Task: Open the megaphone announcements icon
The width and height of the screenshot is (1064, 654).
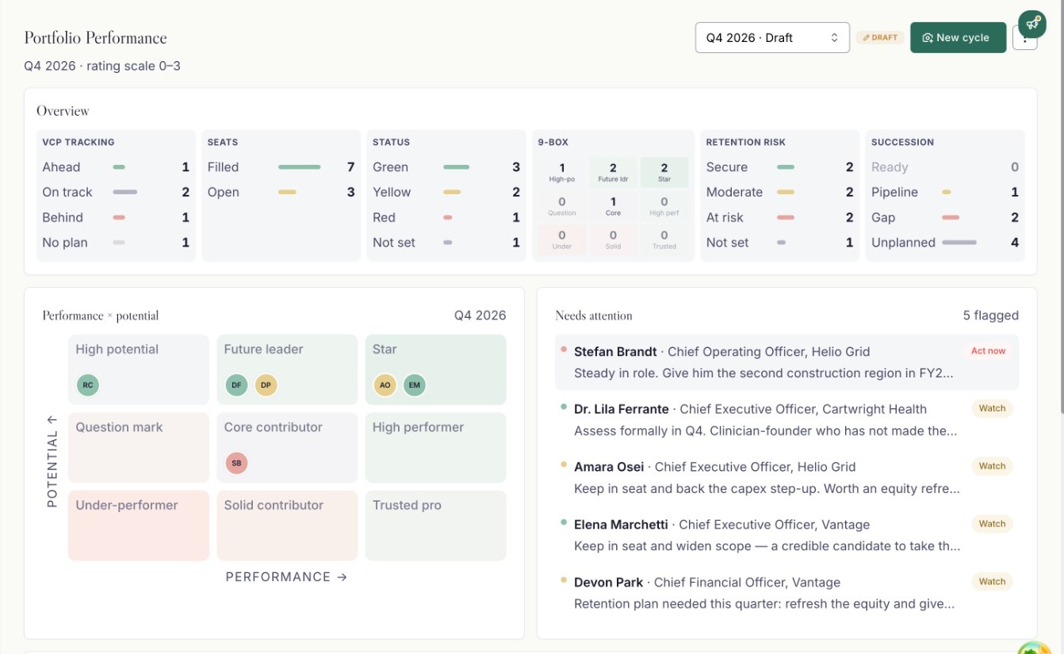Action: 1032,25
